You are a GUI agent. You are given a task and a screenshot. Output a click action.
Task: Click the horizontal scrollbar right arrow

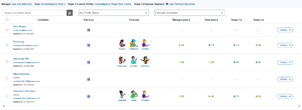299,106
